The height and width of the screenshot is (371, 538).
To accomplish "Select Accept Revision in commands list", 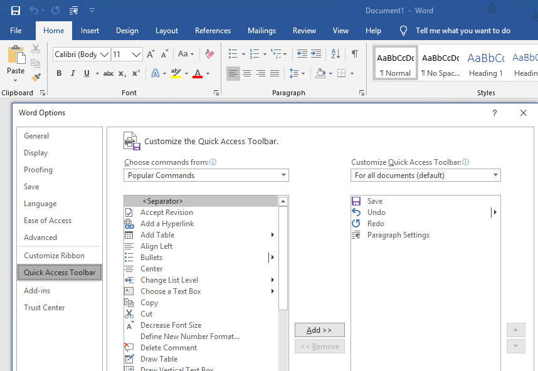I will pyautogui.click(x=201, y=212).
